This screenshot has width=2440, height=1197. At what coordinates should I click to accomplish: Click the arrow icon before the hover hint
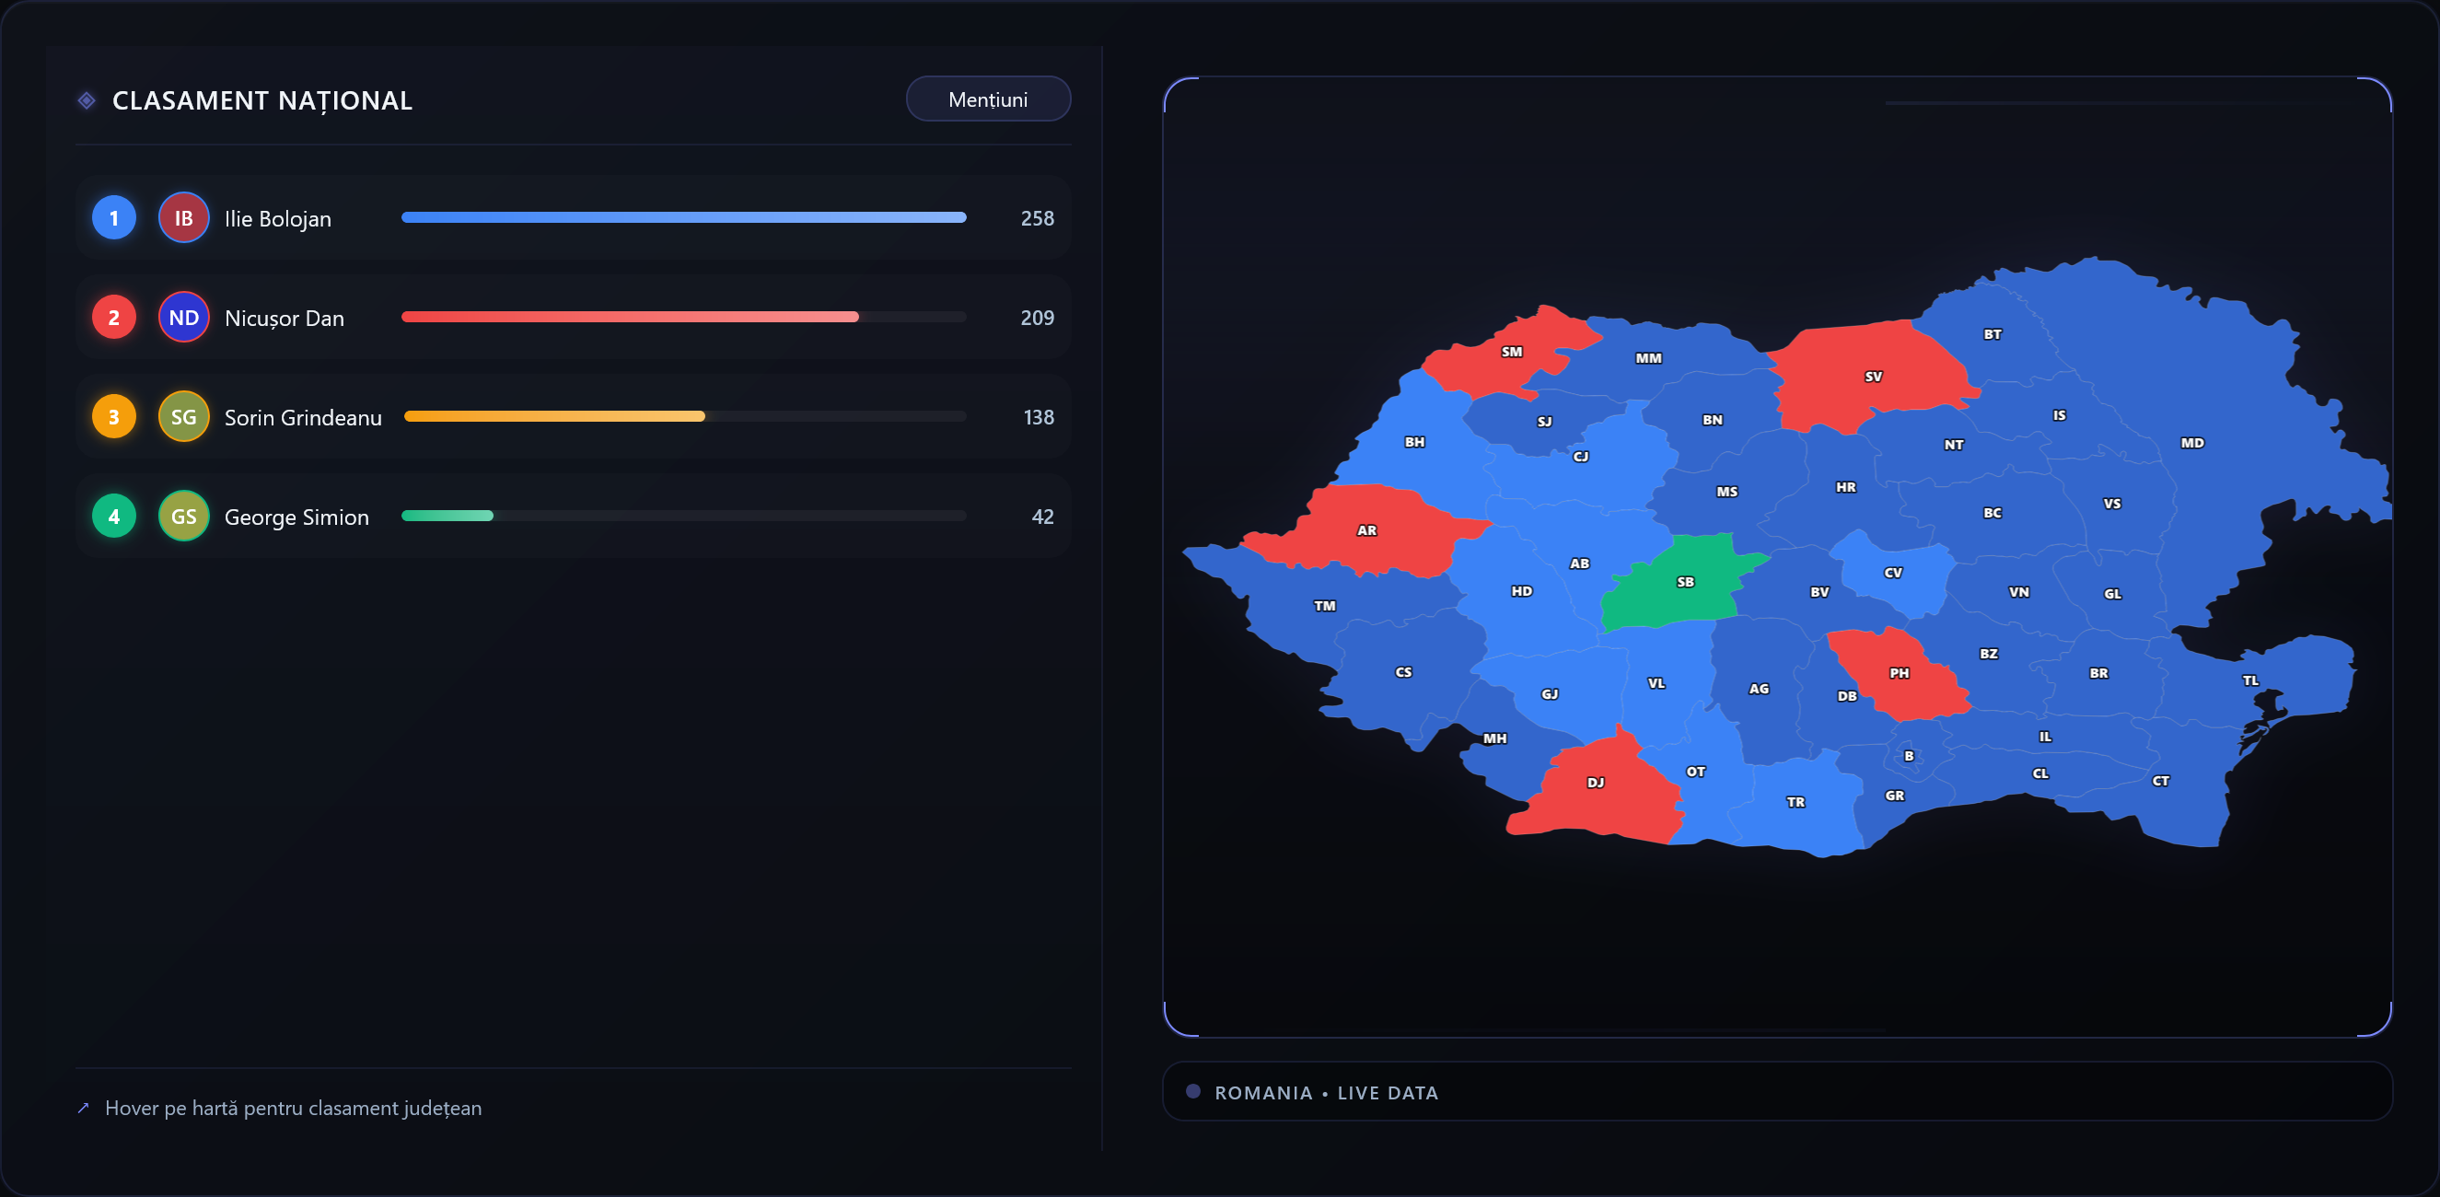[x=84, y=1108]
